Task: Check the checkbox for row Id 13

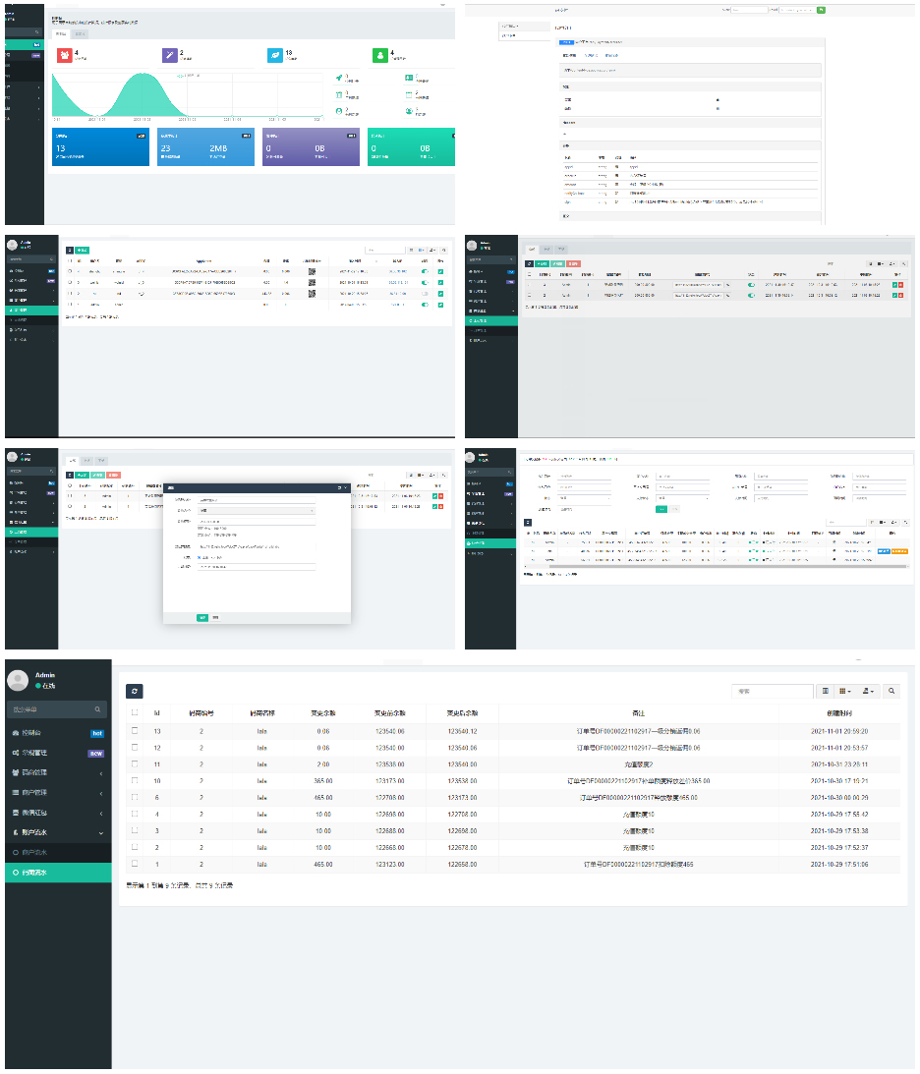Action: coord(134,730)
